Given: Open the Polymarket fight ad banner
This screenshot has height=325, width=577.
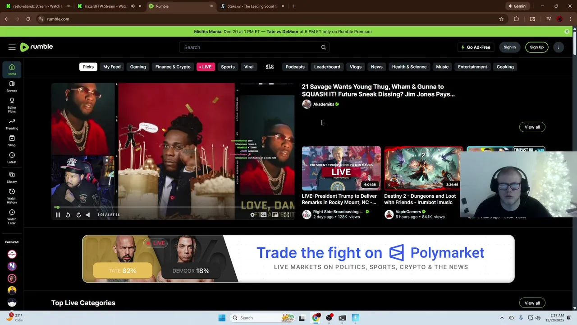Looking at the screenshot, I should [x=298, y=259].
